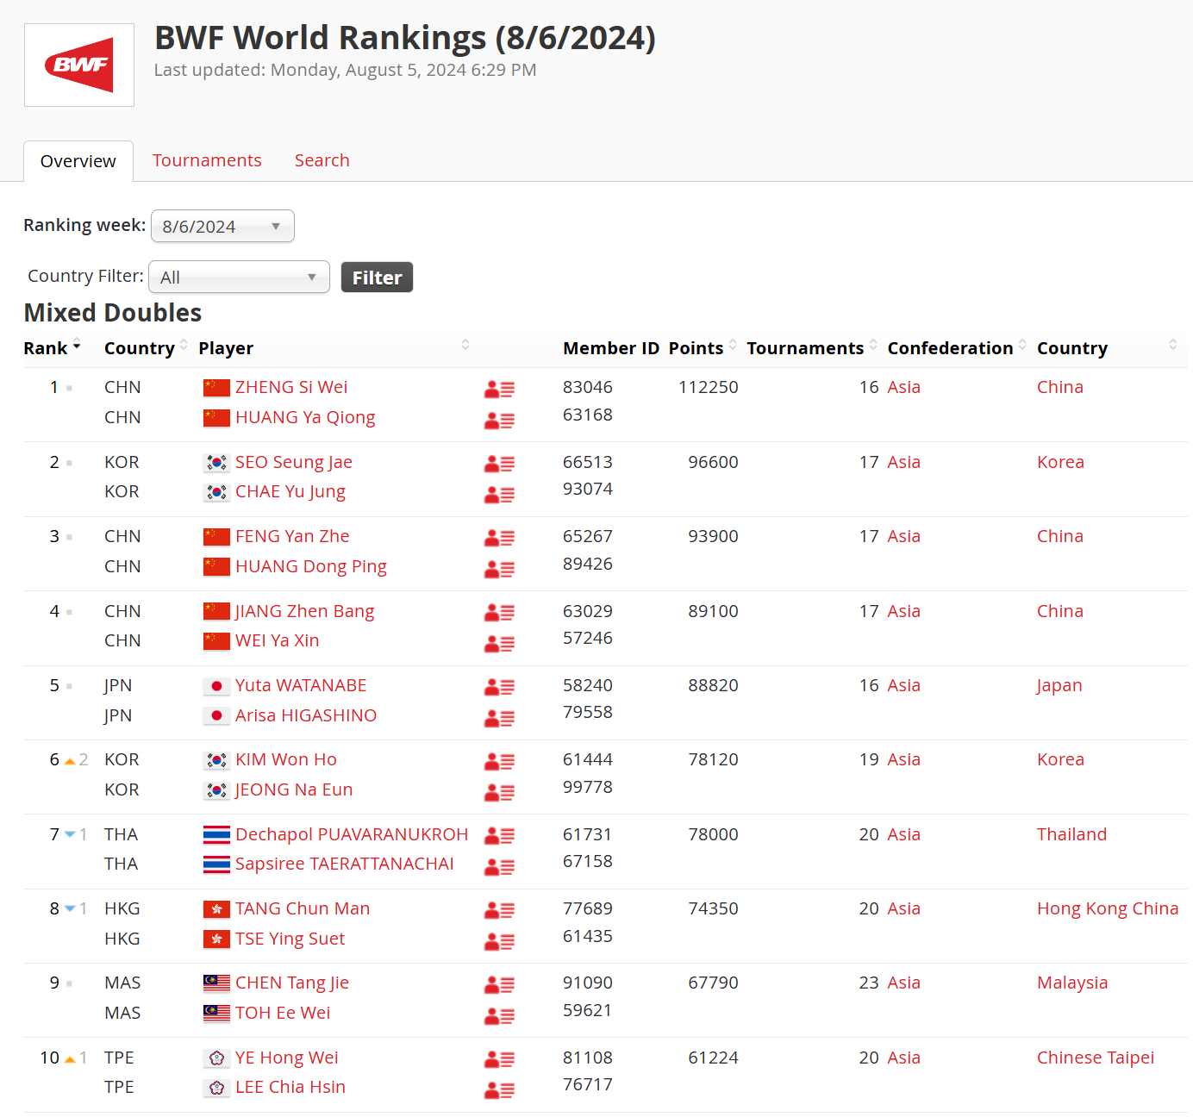Open Thailand country link

pyautogui.click(x=1072, y=834)
